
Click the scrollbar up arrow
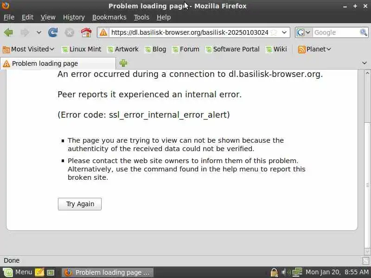[367, 73]
